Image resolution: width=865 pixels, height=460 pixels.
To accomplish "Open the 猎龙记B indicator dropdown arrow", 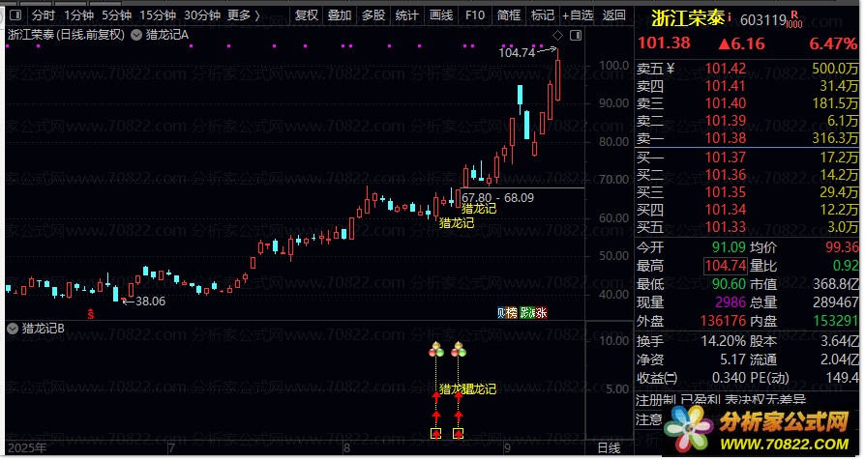I will [x=13, y=329].
